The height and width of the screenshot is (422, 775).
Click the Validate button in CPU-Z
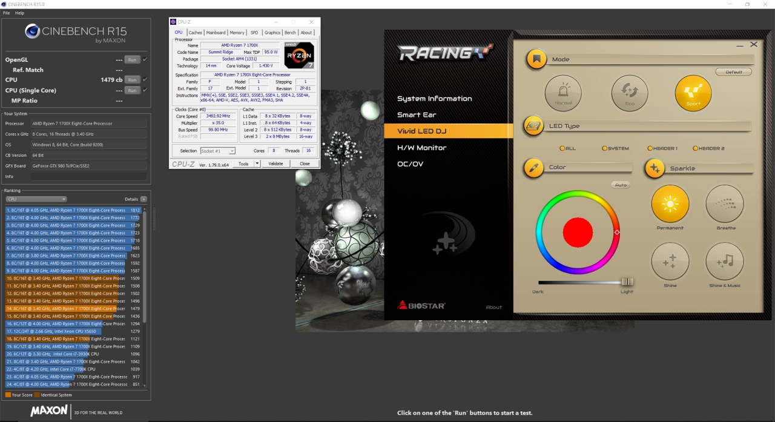pyautogui.click(x=275, y=163)
